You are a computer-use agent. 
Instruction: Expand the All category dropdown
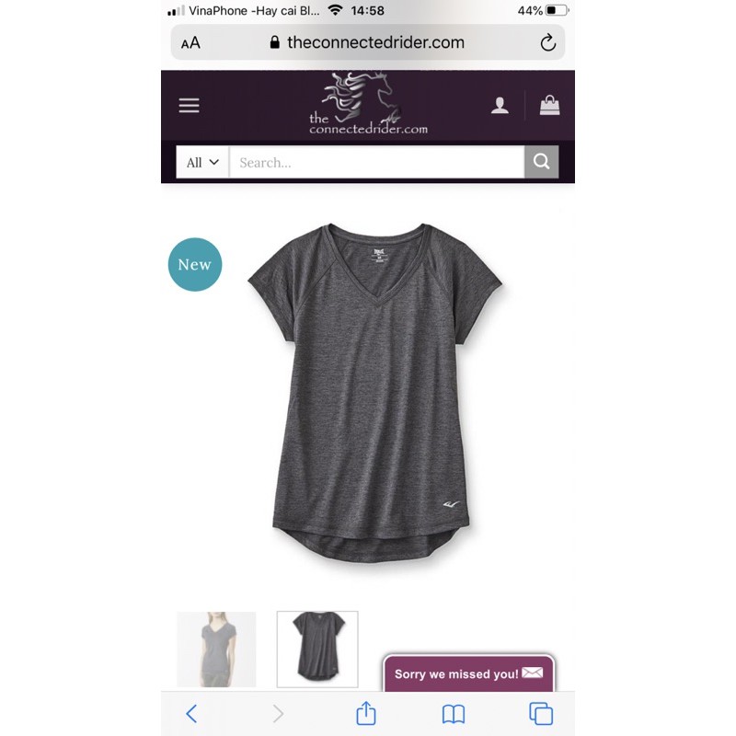[x=202, y=163]
